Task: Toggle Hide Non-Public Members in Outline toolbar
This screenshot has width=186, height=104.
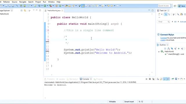Action: coord(179,49)
